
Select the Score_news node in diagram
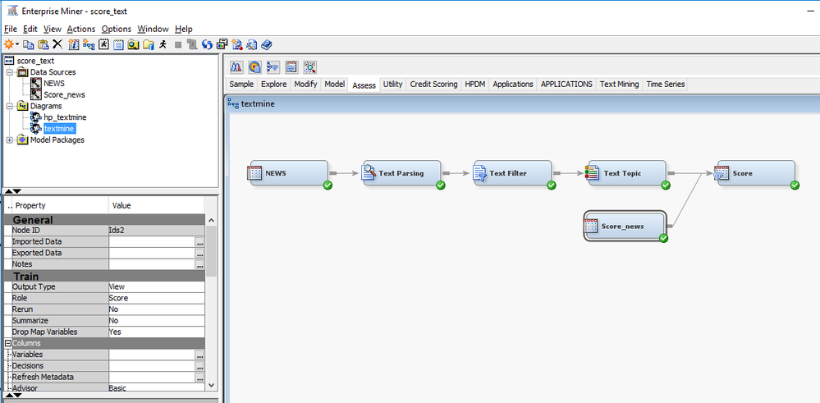625,226
